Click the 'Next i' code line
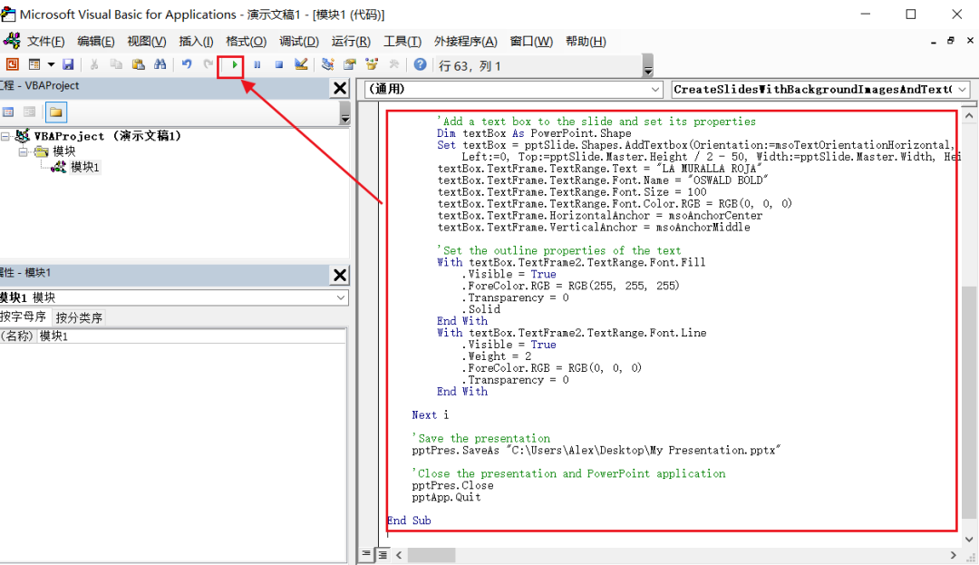This screenshot has height=565, width=979. (431, 415)
